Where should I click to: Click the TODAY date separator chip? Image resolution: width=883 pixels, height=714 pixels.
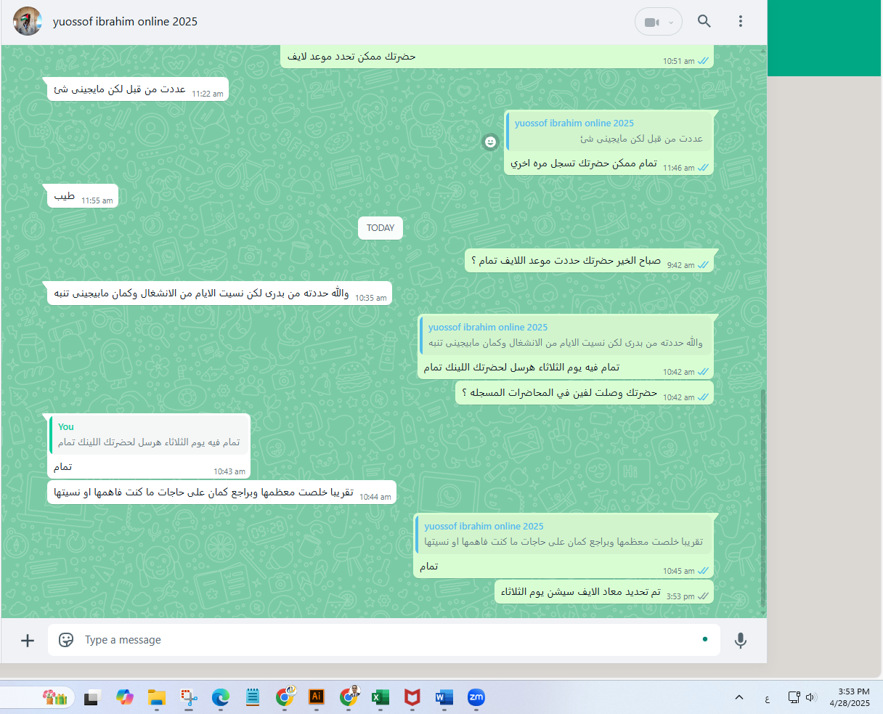381,228
